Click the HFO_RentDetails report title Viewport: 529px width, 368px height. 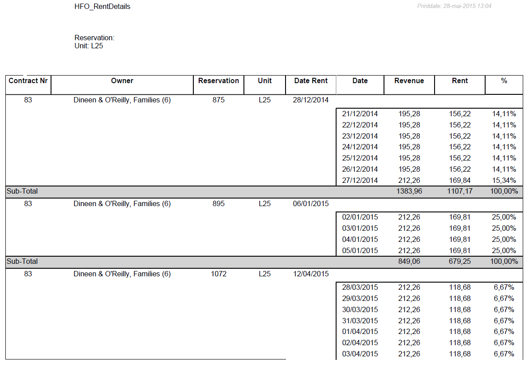102,7
